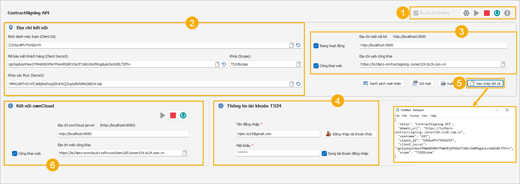Viewport: 520px width, 184px height.
Task: Stop the ownCloud connection
Action: tap(173, 115)
